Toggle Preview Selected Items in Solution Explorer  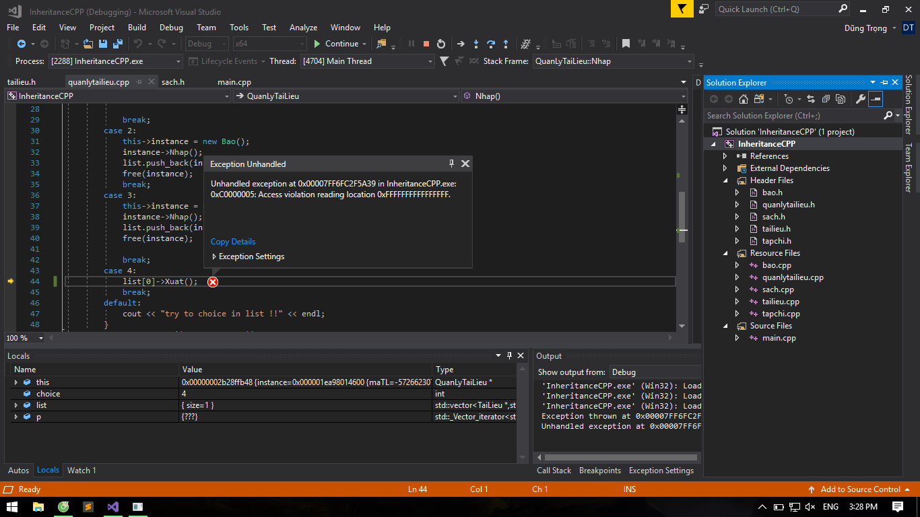pos(875,99)
